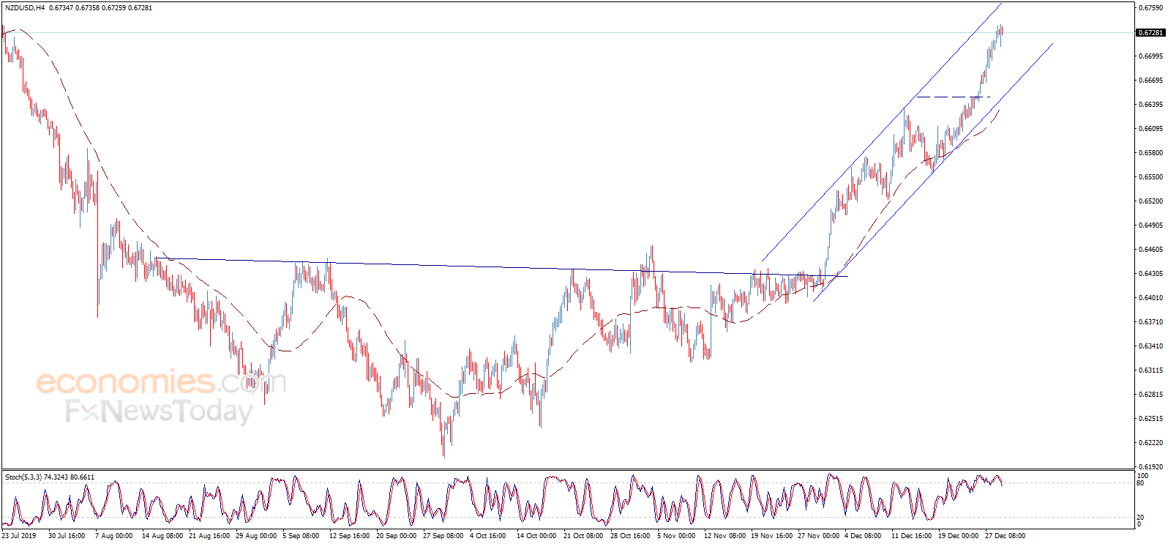
Task: Click the 100 level on stochastic scale
Action: tap(1142, 476)
